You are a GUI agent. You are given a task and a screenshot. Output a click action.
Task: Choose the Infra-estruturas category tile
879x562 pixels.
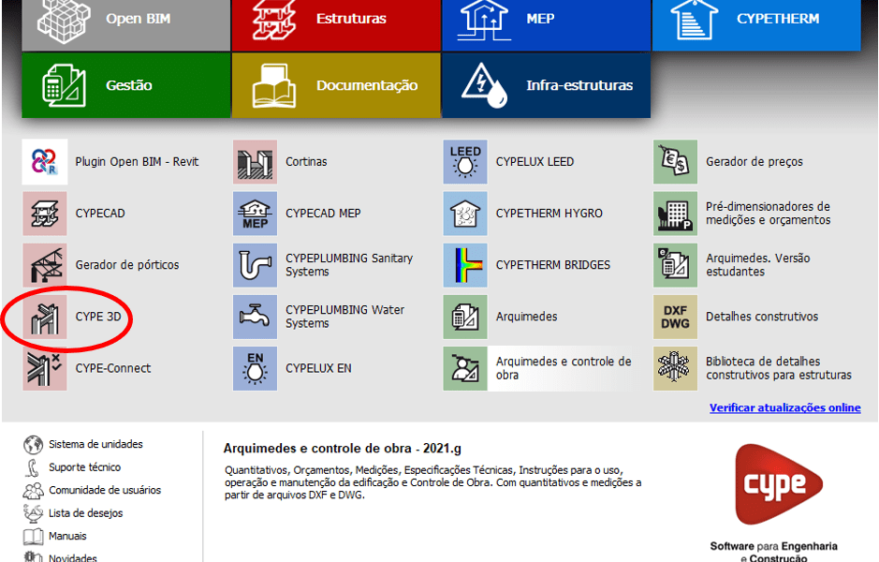point(547,85)
